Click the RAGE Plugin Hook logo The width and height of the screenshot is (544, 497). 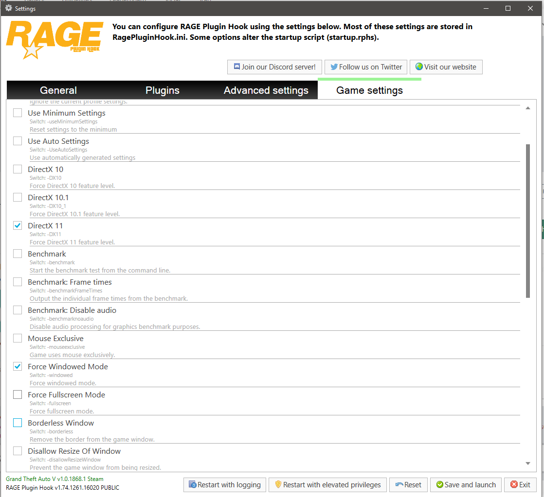pyautogui.click(x=54, y=39)
